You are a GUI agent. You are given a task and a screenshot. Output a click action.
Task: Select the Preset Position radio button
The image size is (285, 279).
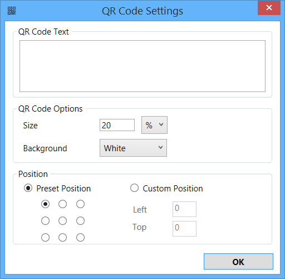tap(28, 188)
